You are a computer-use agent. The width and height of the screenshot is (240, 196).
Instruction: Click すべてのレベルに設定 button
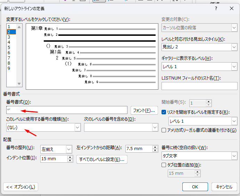tap(102, 160)
